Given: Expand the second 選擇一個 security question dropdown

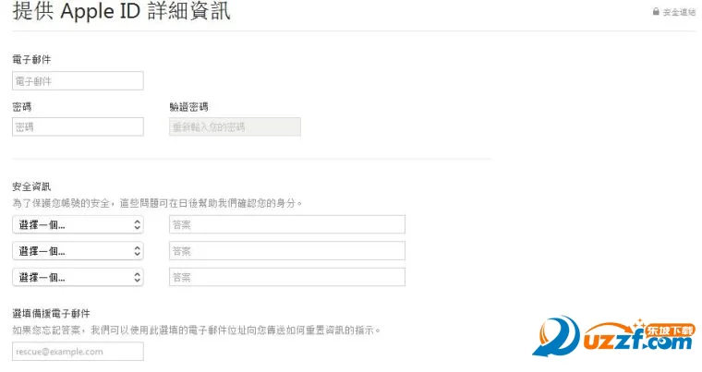Looking at the screenshot, I should click(x=78, y=251).
